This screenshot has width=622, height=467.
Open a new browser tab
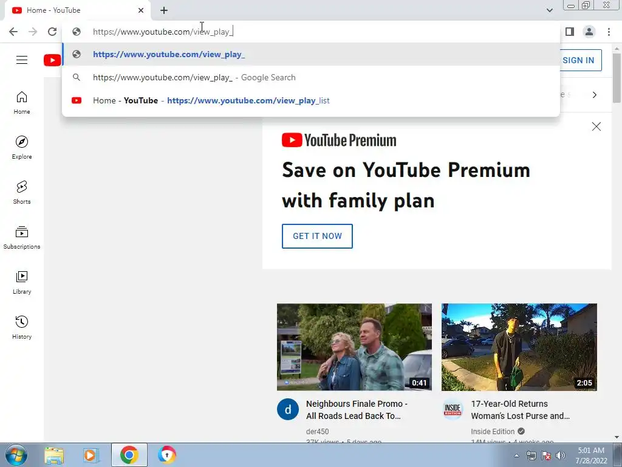coord(164,10)
